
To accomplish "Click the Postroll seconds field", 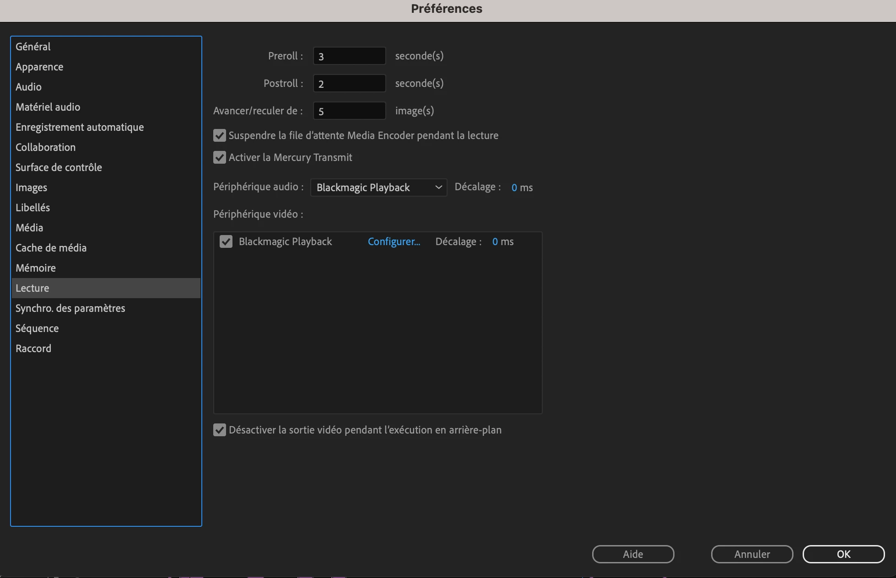I will coord(349,84).
